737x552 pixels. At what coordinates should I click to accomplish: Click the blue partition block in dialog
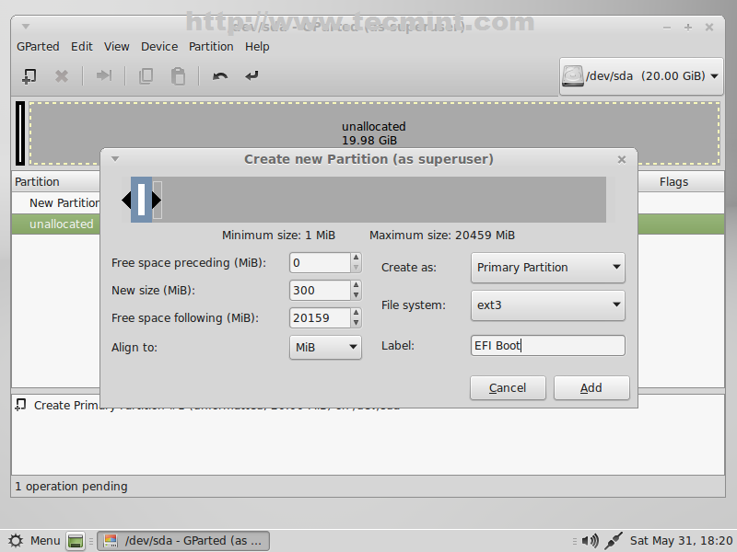tap(141, 200)
